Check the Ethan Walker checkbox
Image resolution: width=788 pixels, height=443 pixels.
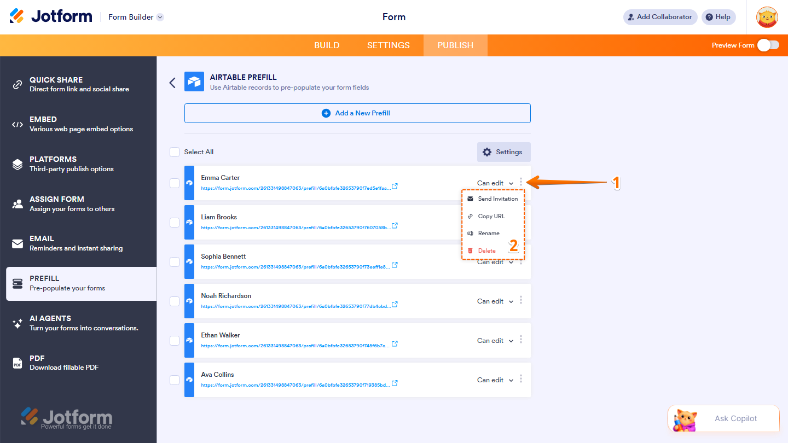175,341
